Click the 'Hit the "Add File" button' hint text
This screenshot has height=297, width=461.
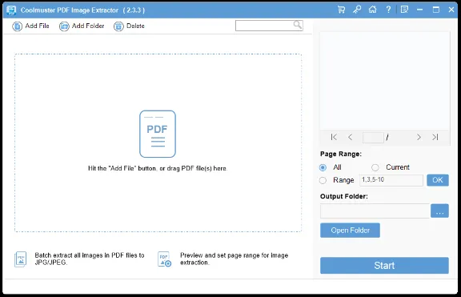point(158,168)
